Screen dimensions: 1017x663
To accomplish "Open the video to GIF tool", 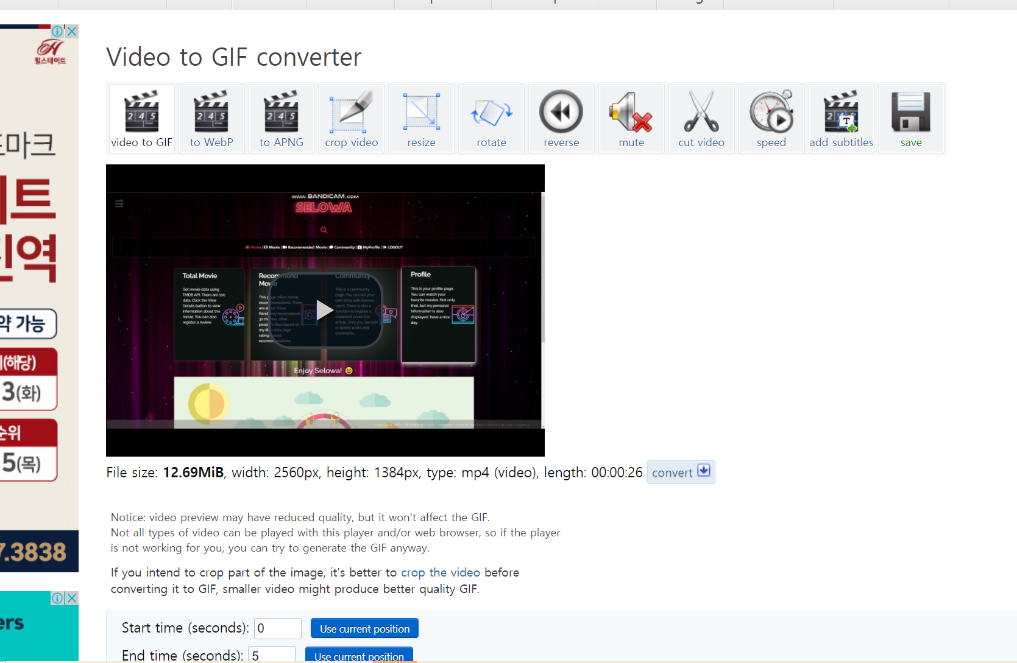I will coord(141,119).
